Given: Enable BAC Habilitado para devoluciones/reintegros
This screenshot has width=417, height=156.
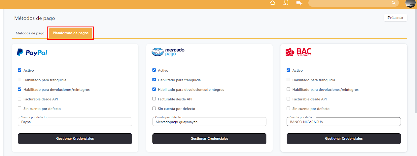Looking at the screenshot, I should click(288, 89).
